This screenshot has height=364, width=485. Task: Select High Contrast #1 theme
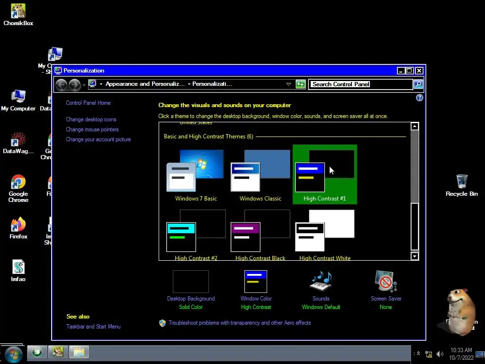tap(324, 174)
